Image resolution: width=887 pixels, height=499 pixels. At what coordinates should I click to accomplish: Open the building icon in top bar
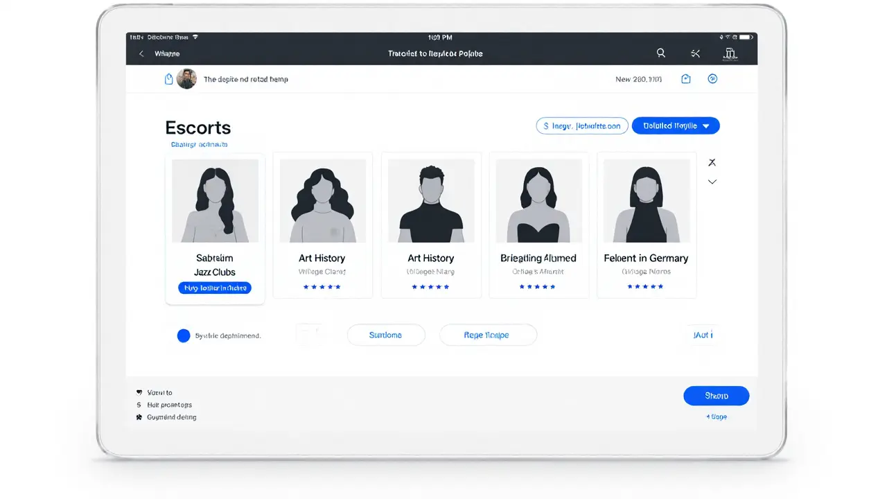[x=730, y=53]
